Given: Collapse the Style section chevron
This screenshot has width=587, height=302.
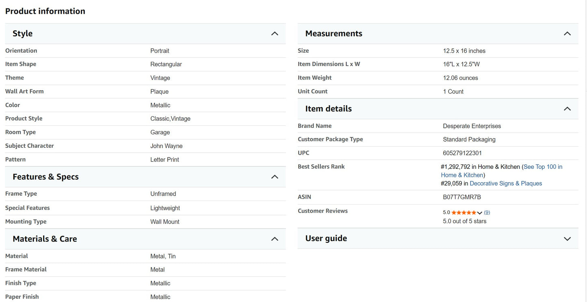Looking at the screenshot, I should 275,33.
